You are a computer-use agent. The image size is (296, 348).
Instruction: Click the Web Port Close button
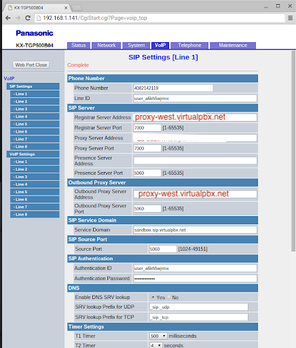coord(31,65)
